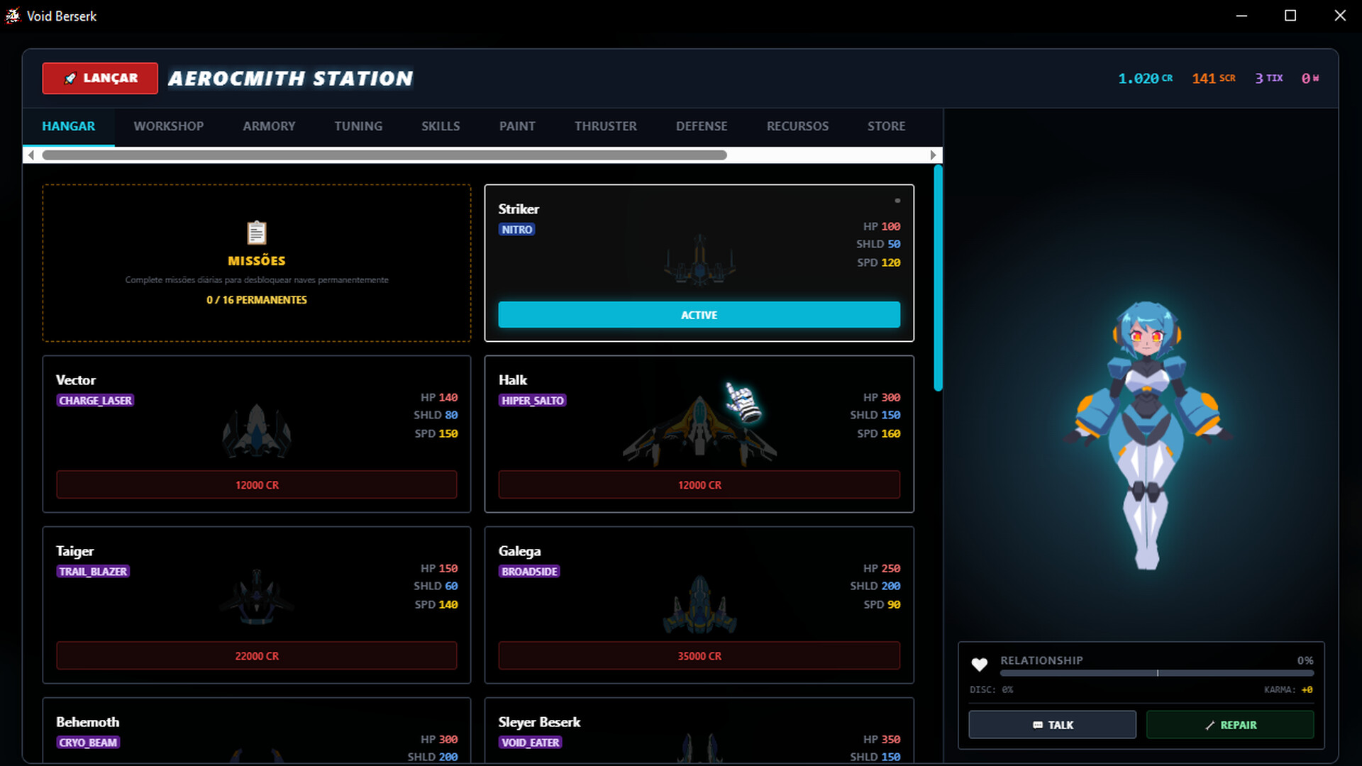Click the relationship progress bar
The height and width of the screenshot is (766, 1362).
1157,673
